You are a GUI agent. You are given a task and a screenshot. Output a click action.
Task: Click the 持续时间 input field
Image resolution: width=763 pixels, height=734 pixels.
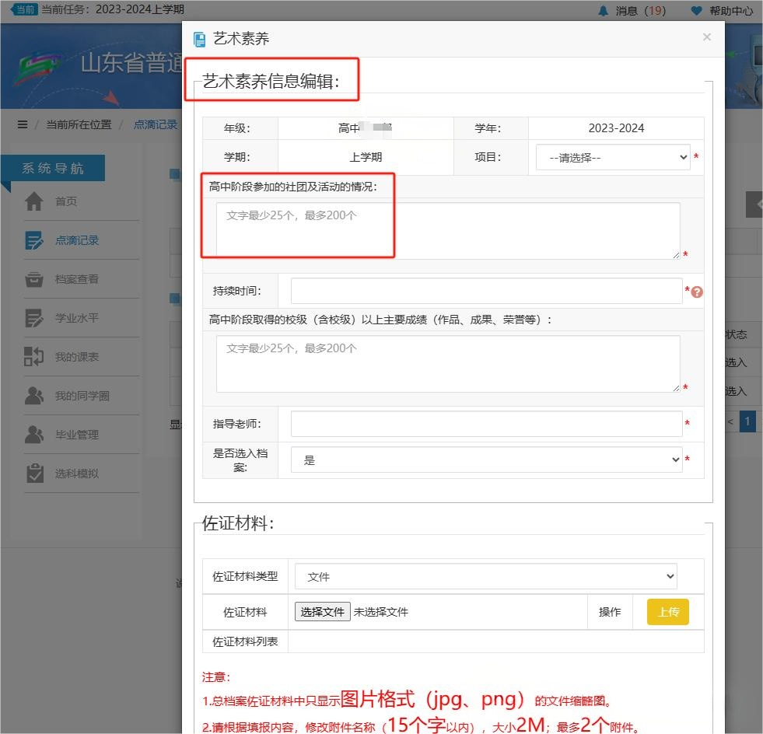[x=486, y=291]
